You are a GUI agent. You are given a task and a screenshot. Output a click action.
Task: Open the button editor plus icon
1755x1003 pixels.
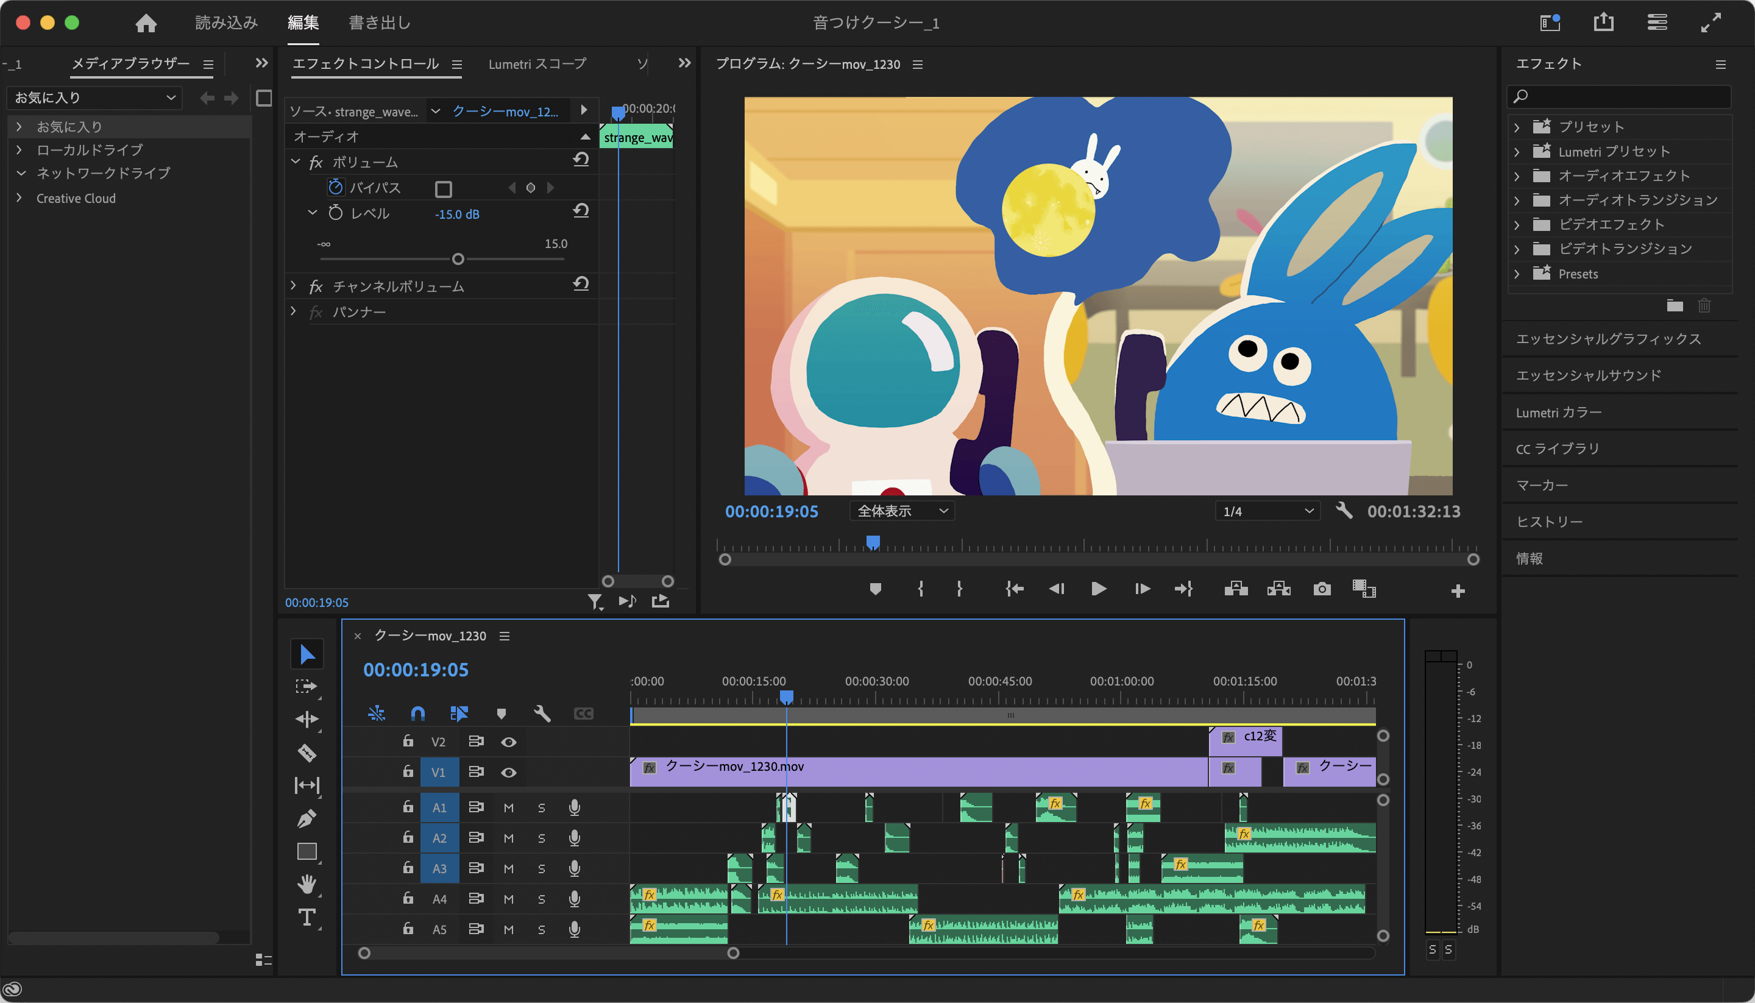(1458, 590)
